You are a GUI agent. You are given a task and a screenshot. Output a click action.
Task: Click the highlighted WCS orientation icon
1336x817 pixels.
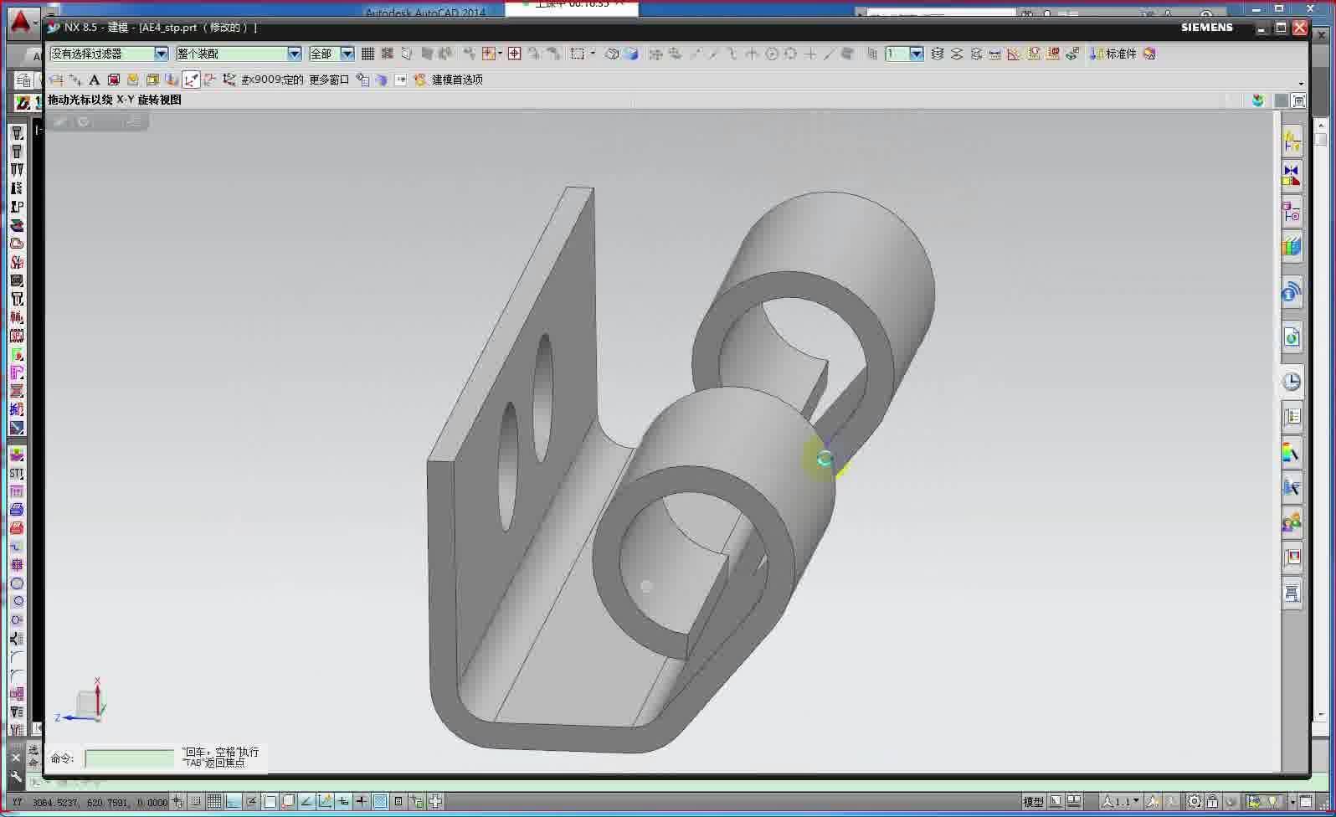[191, 80]
